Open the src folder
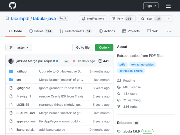Viewport: 180px width, 135px height. 19,80
